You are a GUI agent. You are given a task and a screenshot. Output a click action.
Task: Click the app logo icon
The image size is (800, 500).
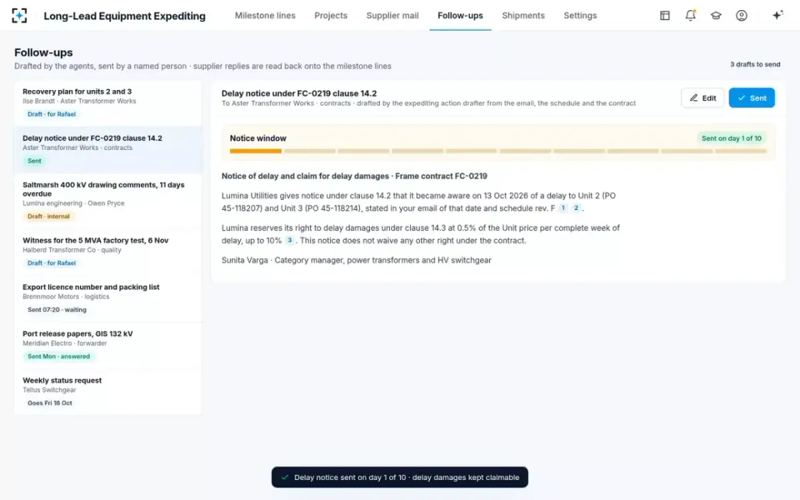[x=20, y=15]
